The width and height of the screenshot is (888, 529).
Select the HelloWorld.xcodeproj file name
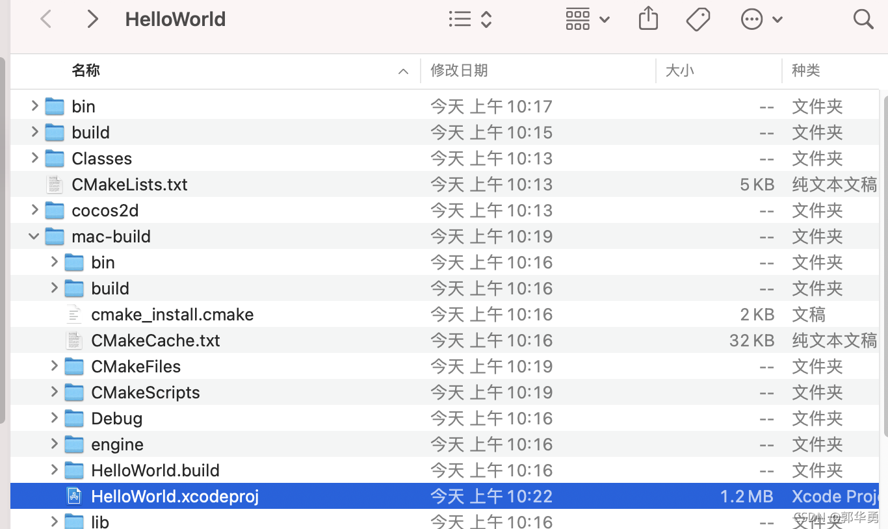pyautogui.click(x=175, y=497)
